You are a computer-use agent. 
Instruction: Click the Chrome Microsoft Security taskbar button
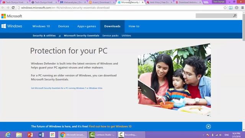pos(73,135)
